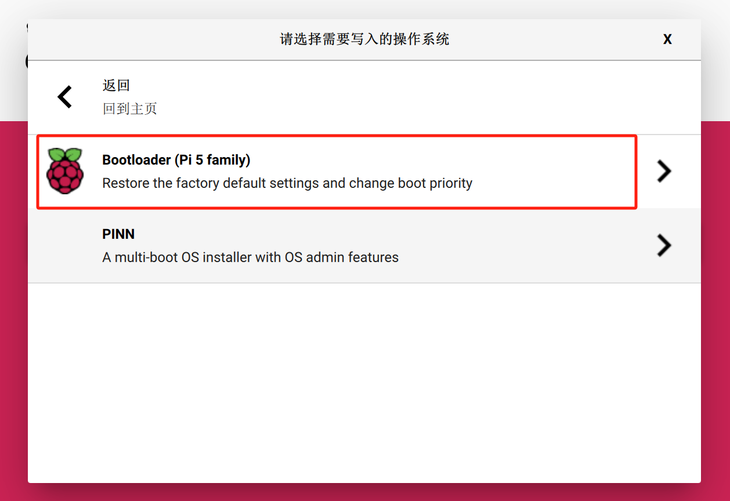The width and height of the screenshot is (730, 501).
Task: Click the "回到主页" subtitle text
Action: (129, 108)
